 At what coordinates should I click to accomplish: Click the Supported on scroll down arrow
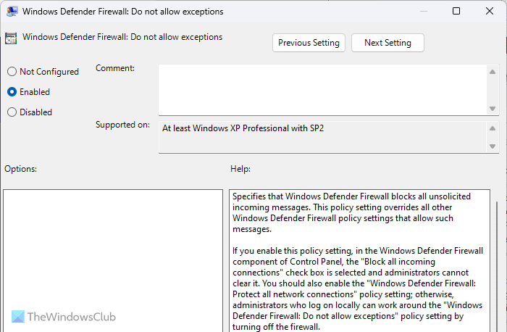click(x=493, y=147)
